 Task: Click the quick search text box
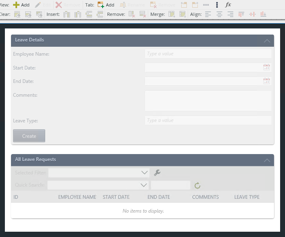click(170, 185)
